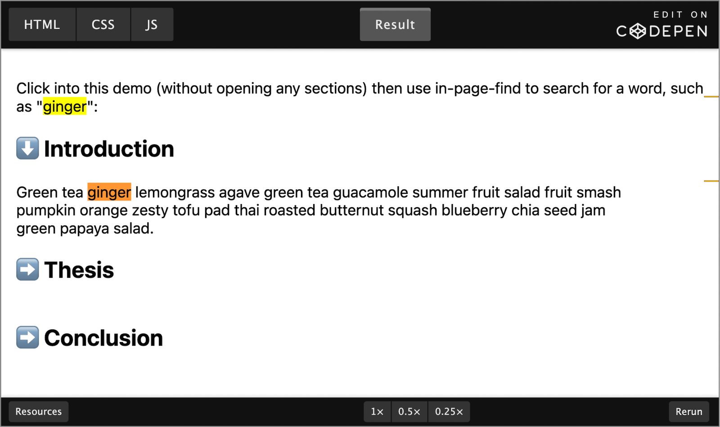The width and height of the screenshot is (720, 427).
Task: Open the Resources panel
Action: pyautogui.click(x=38, y=411)
